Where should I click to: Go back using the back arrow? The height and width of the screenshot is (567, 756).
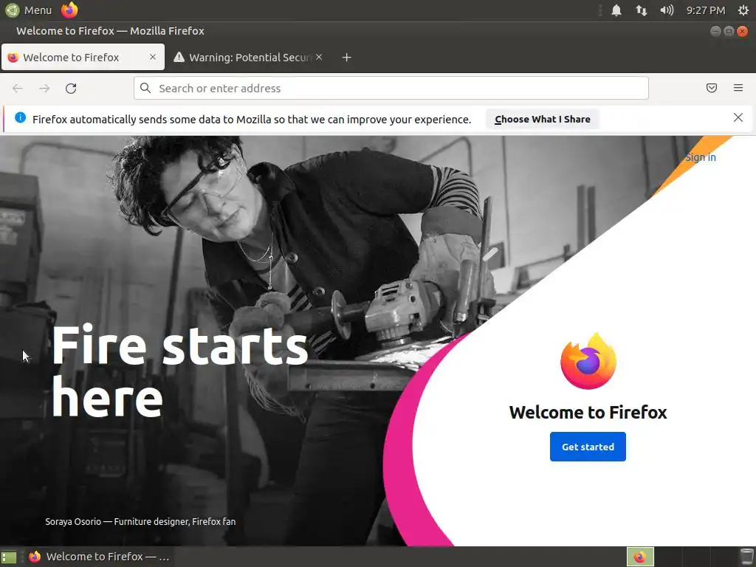[x=18, y=89]
